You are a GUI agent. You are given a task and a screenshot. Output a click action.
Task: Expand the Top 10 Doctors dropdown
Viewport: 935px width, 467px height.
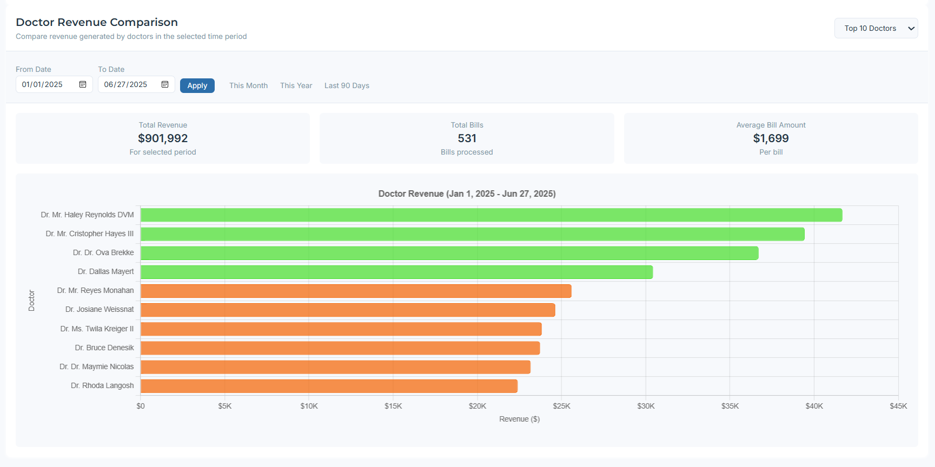(876, 28)
